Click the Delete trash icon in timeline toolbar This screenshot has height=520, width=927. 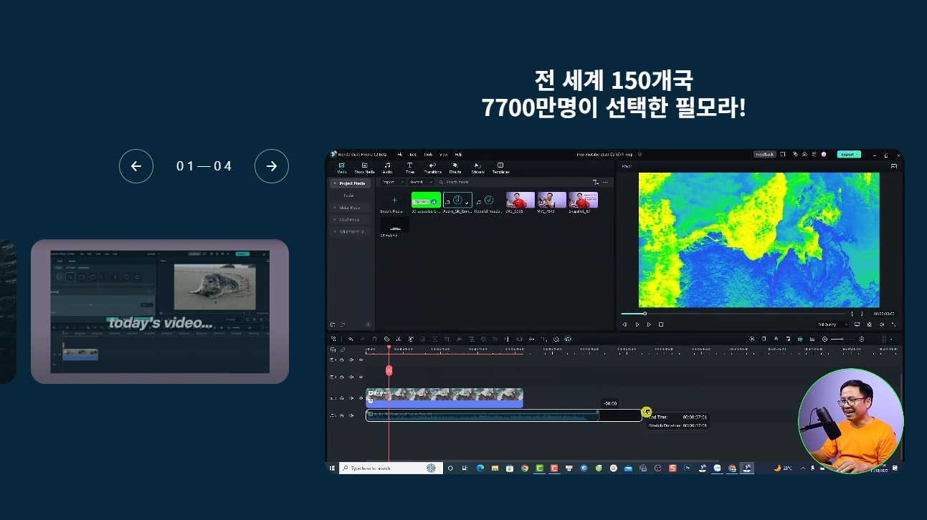374,339
